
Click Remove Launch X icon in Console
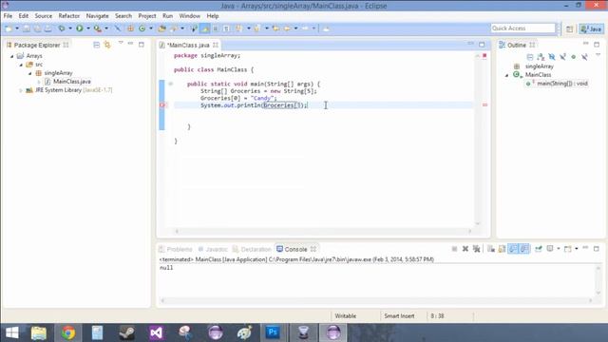click(x=465, y=249)
